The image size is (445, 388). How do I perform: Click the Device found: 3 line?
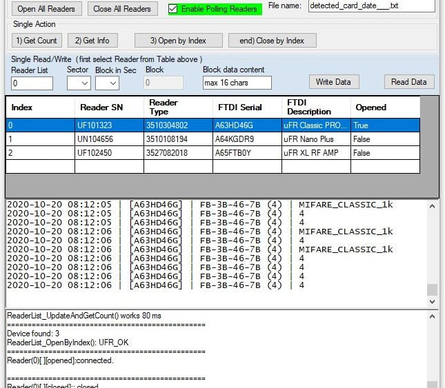(x=33, y=334)
